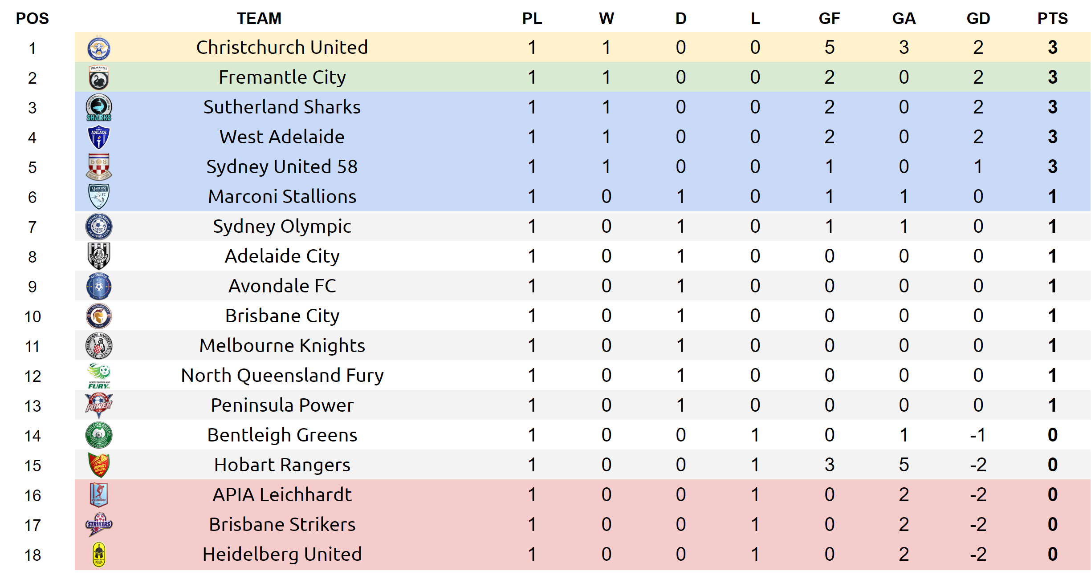1091x579 pixels.
Task: Click the Bentleigh Greens team name
Action: pos(282,435)
